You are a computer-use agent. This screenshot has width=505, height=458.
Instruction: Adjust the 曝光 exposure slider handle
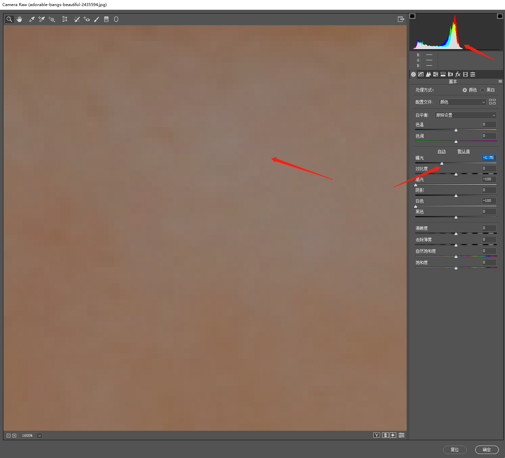click(442, 164)
